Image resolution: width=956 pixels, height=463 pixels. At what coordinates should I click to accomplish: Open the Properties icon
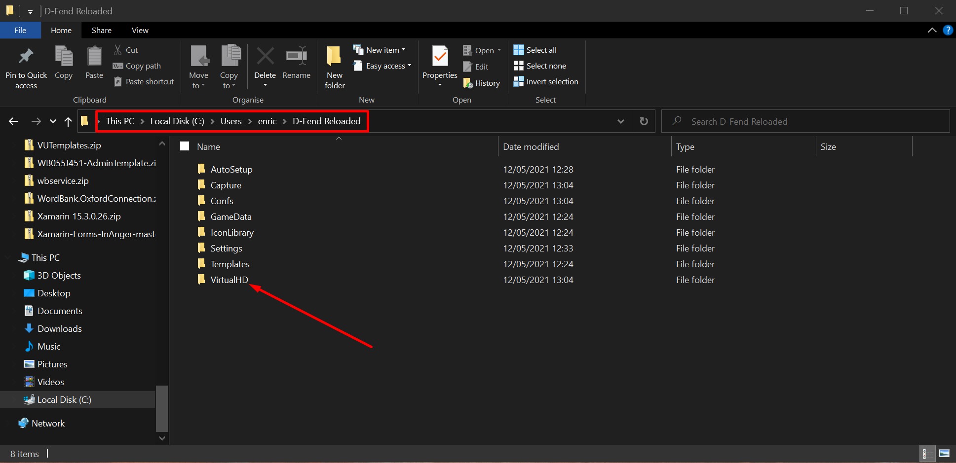click(x=440, y=57)
